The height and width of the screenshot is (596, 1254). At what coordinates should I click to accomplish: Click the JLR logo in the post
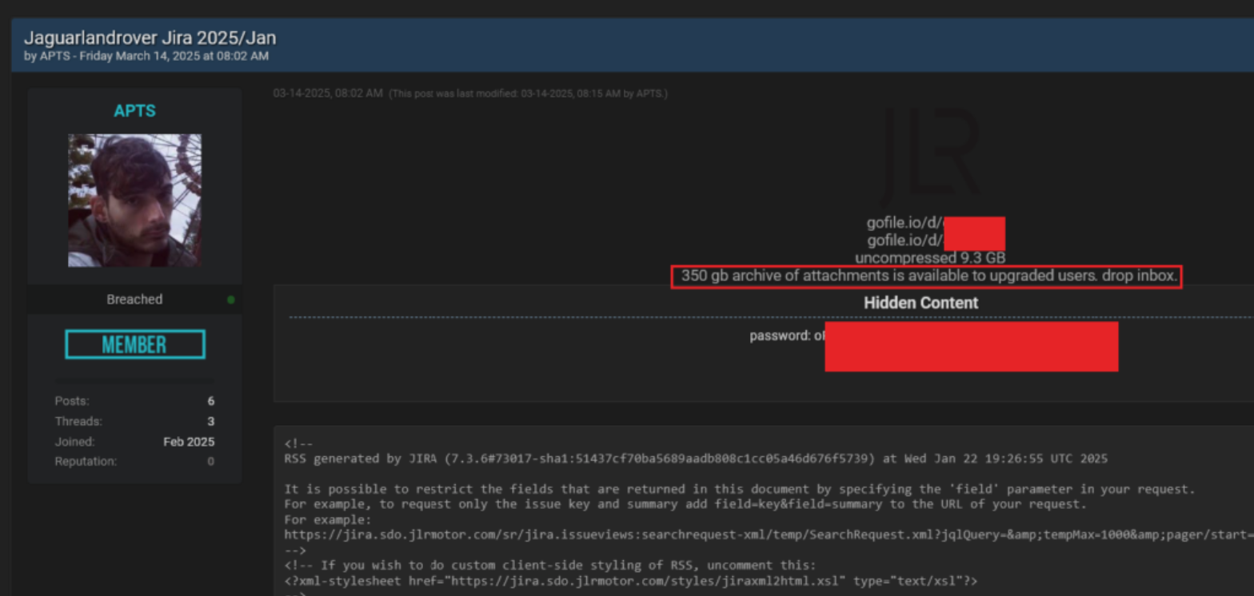(930, 158)
